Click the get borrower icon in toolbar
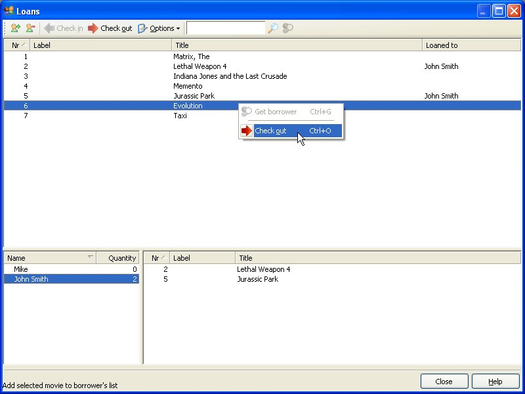 288,28
